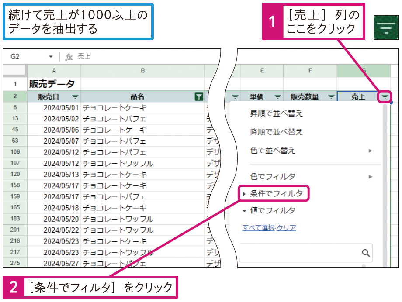Open the active green filter on 品名

pos(199,96)
